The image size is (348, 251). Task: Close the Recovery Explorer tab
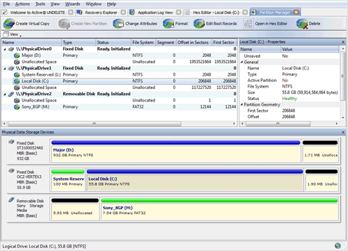[x=123, y=13]
